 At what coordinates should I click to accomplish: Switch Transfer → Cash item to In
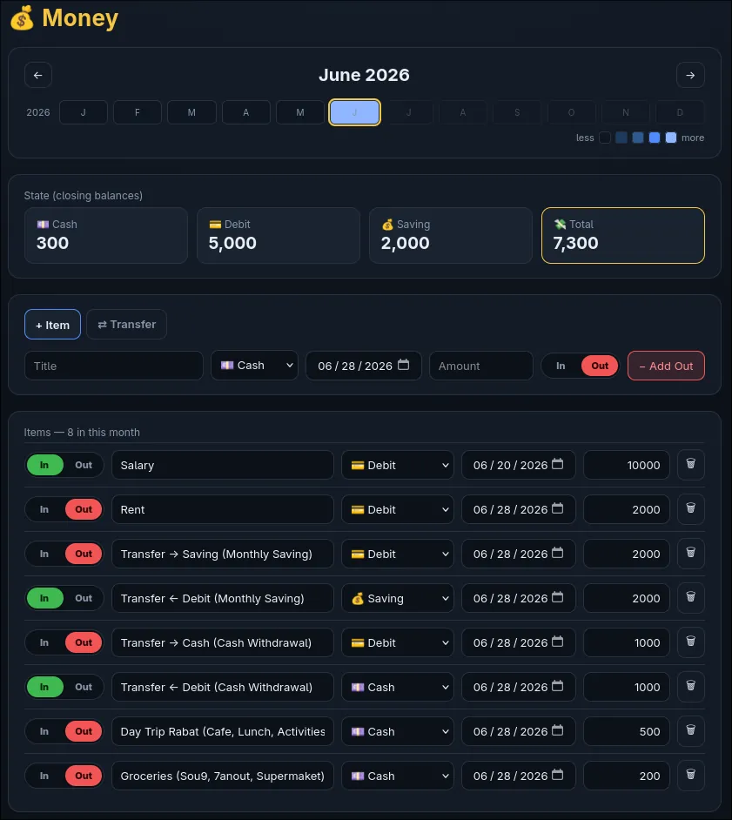[x=44, y=642]
